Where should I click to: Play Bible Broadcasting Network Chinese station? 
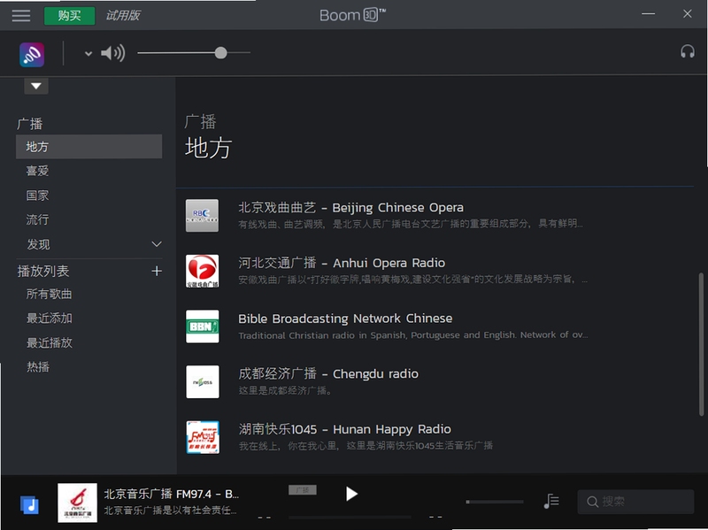coord(345,319)
